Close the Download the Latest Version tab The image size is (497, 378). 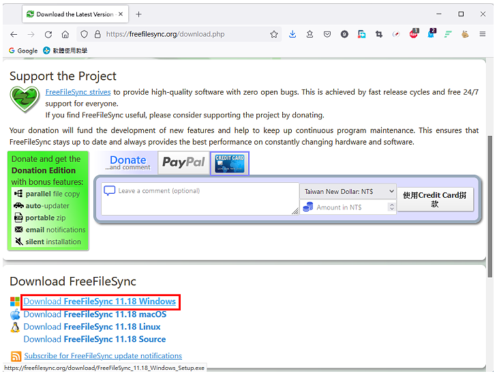(121, 14)
